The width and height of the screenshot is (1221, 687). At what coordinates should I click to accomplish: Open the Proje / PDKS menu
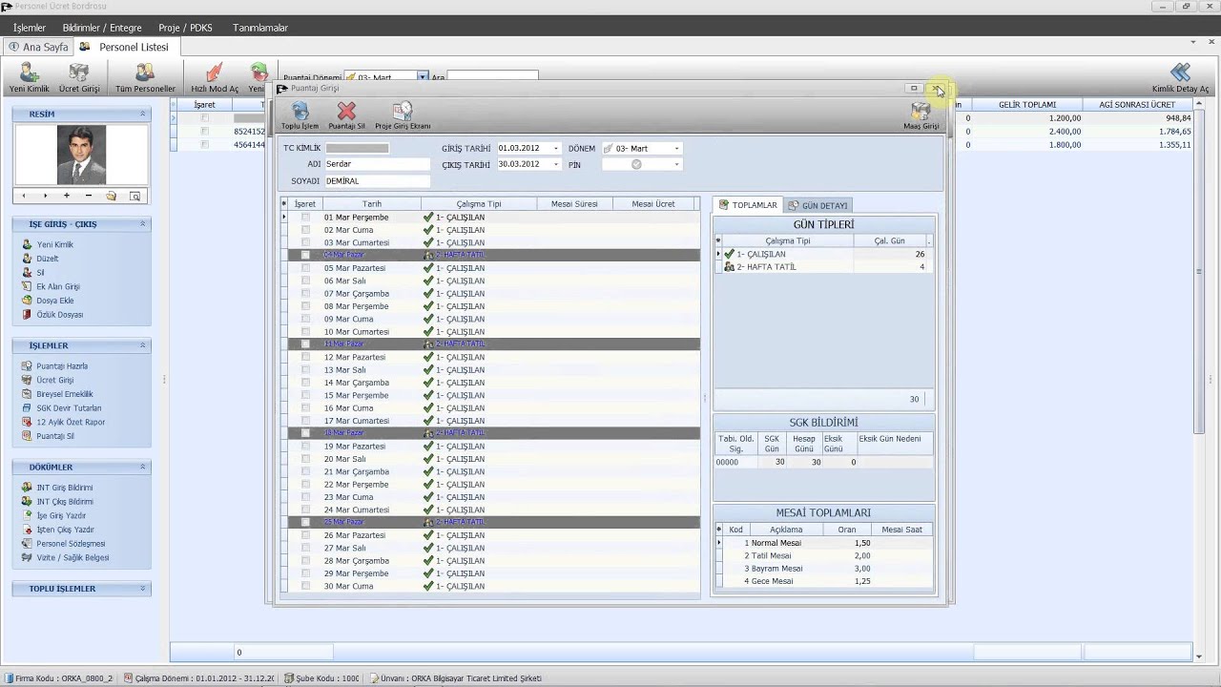(x=186, y=28)
